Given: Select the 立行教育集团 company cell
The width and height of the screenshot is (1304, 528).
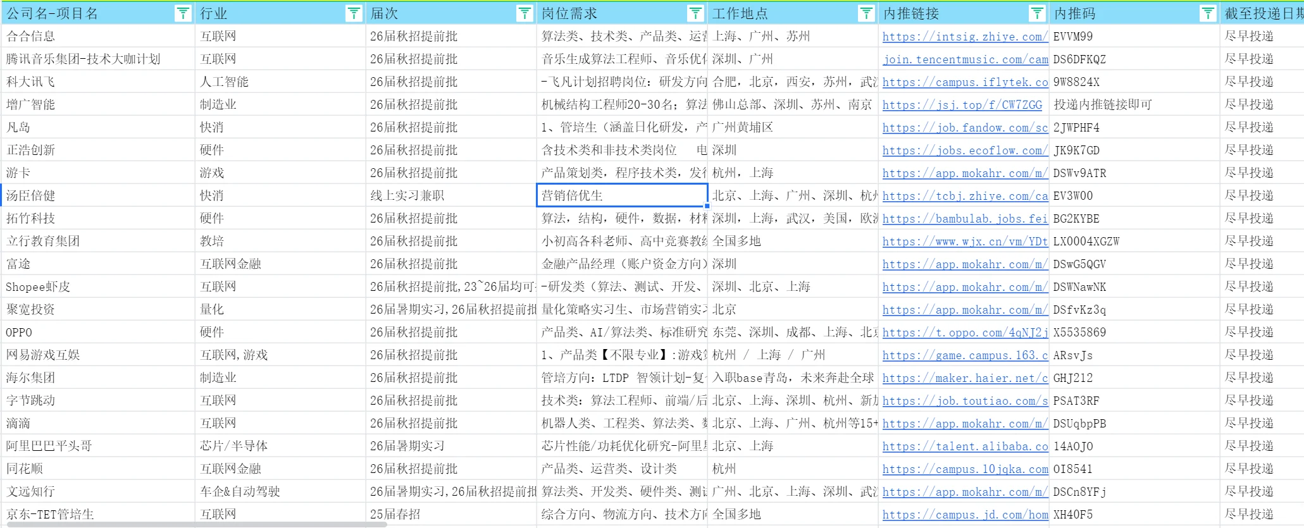Looking at the screenshot, I should 98,242.
